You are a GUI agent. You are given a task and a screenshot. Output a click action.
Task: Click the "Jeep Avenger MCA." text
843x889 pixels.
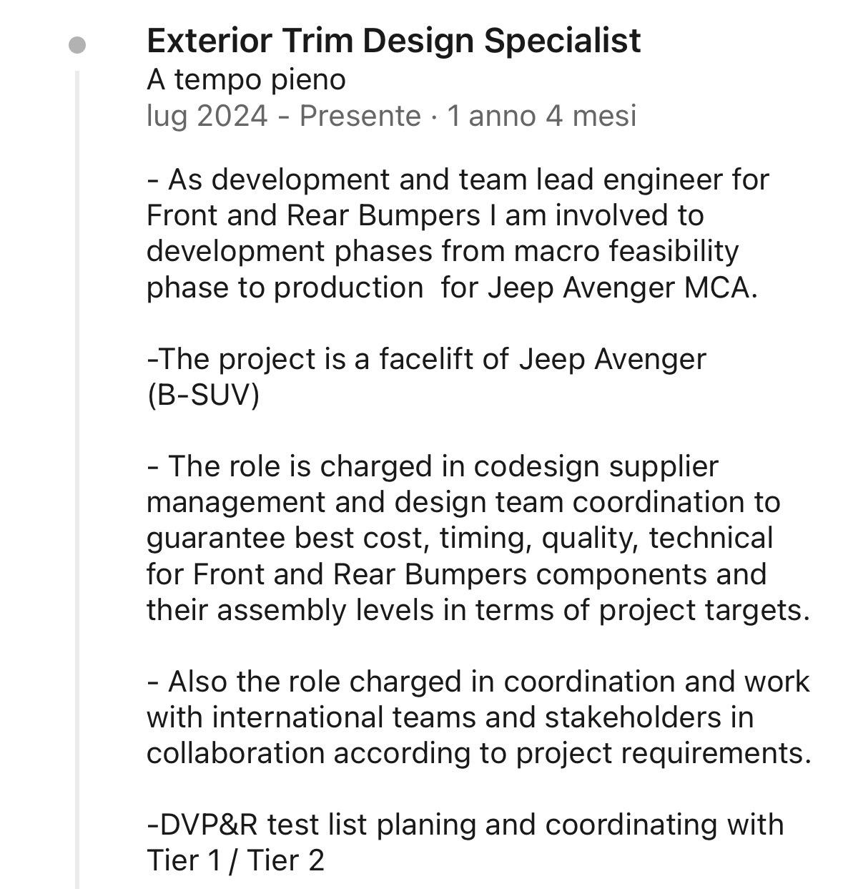pyautogui.click(x=622, y=288)
